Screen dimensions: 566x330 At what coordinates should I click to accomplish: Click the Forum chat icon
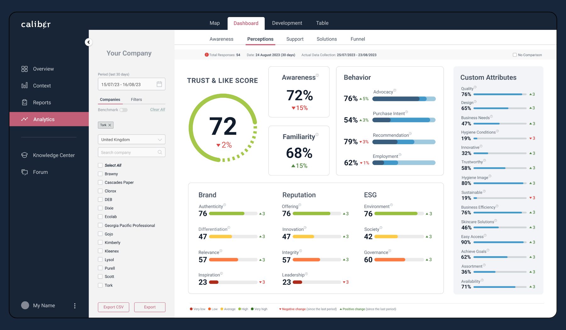pos(25,172)
